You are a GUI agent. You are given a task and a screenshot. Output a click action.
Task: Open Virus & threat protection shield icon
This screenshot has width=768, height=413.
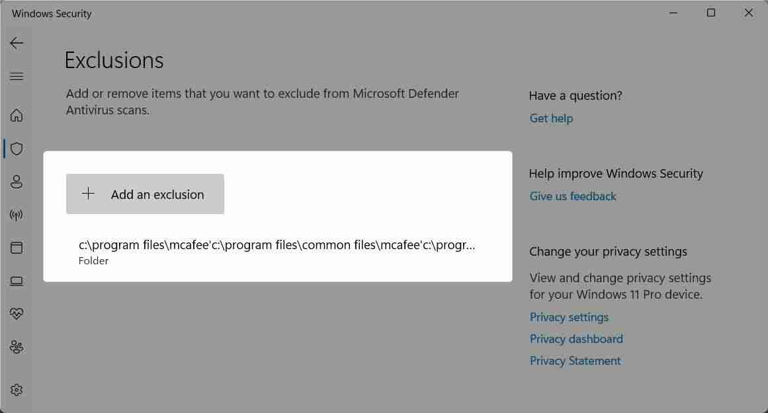17,149
